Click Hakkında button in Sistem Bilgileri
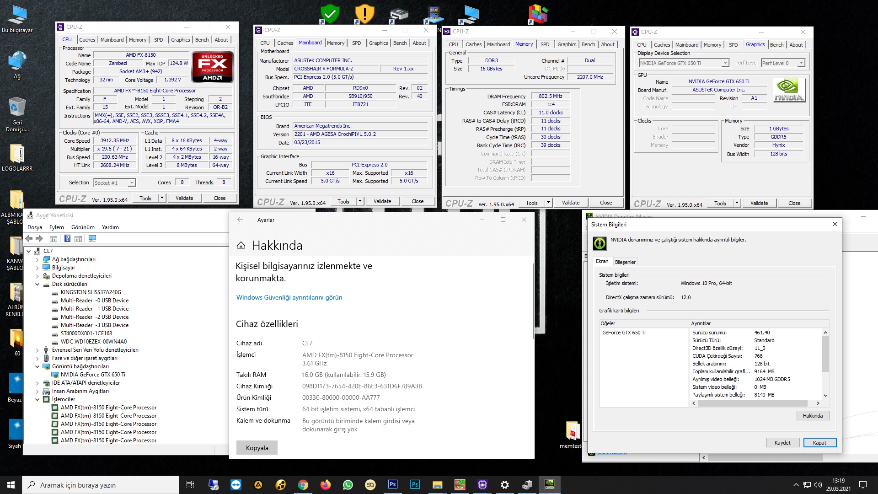The image size is (878, 494). pos(813,416)
